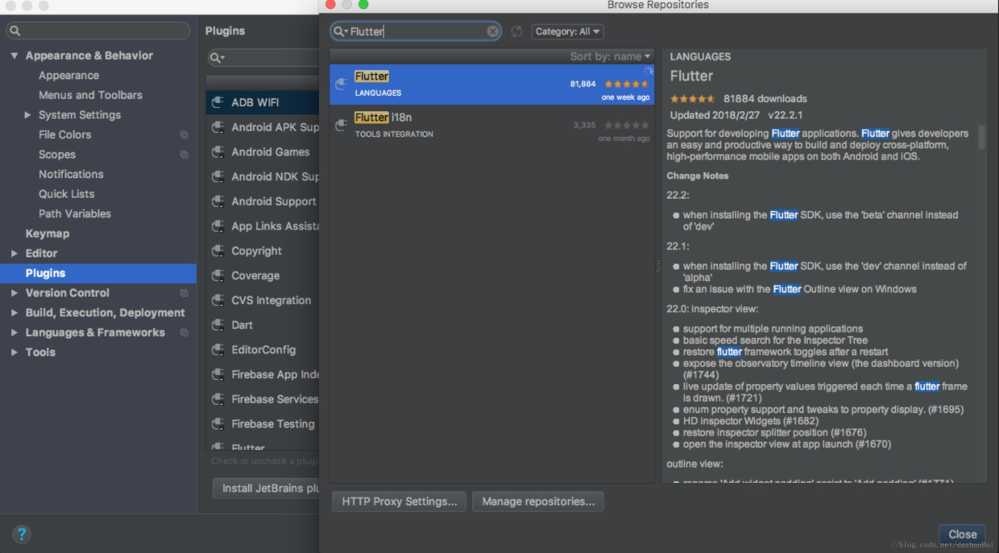Click the Android Games plugin icon
This screenshot has width=999, height=553.
click(x=218, y=151)
